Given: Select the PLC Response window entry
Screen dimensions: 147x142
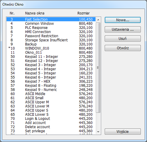Looking at the screenshot, I should (x=51, y=28).
